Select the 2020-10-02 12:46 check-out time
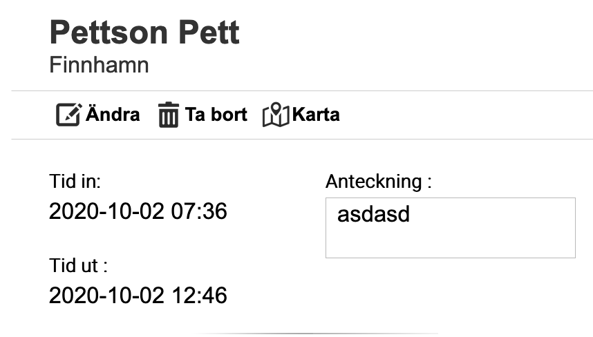This screenshot has width=593, height=337. tap(138, 296)
